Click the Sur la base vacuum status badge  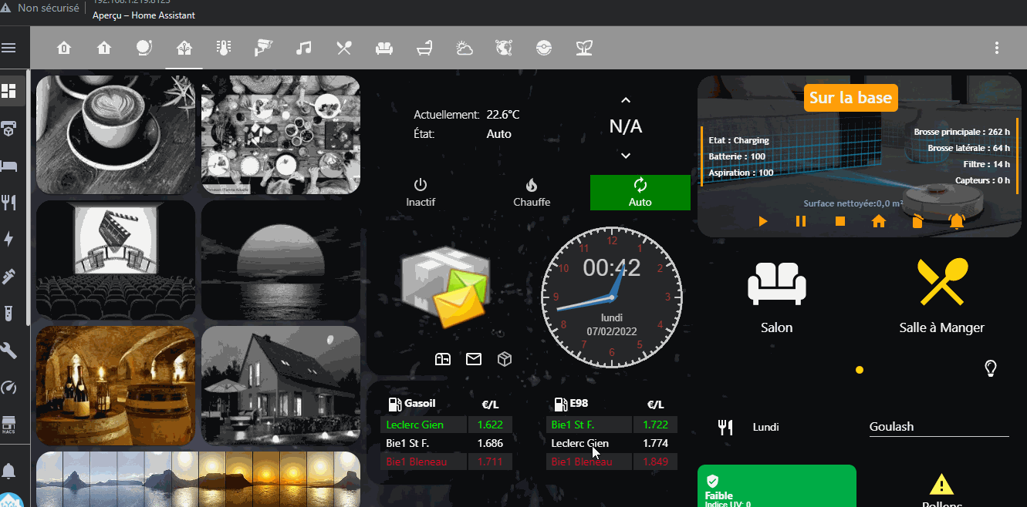tap(850, 98)
